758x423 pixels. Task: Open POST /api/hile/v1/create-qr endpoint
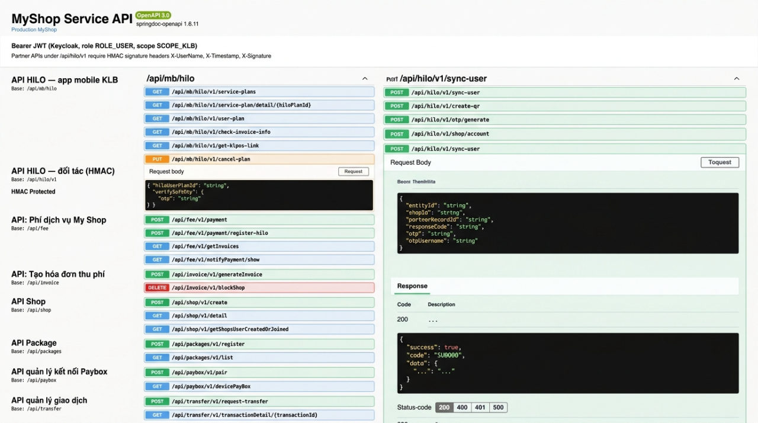565,105
